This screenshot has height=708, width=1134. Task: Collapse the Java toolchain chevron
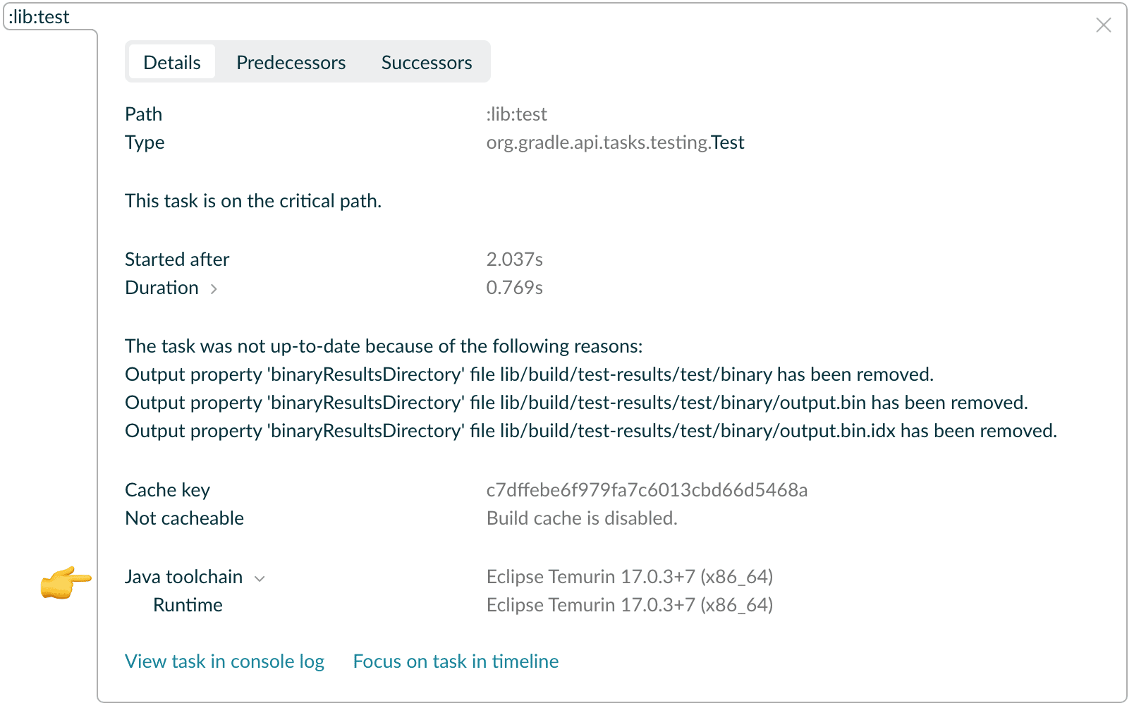tap(260, 579)
